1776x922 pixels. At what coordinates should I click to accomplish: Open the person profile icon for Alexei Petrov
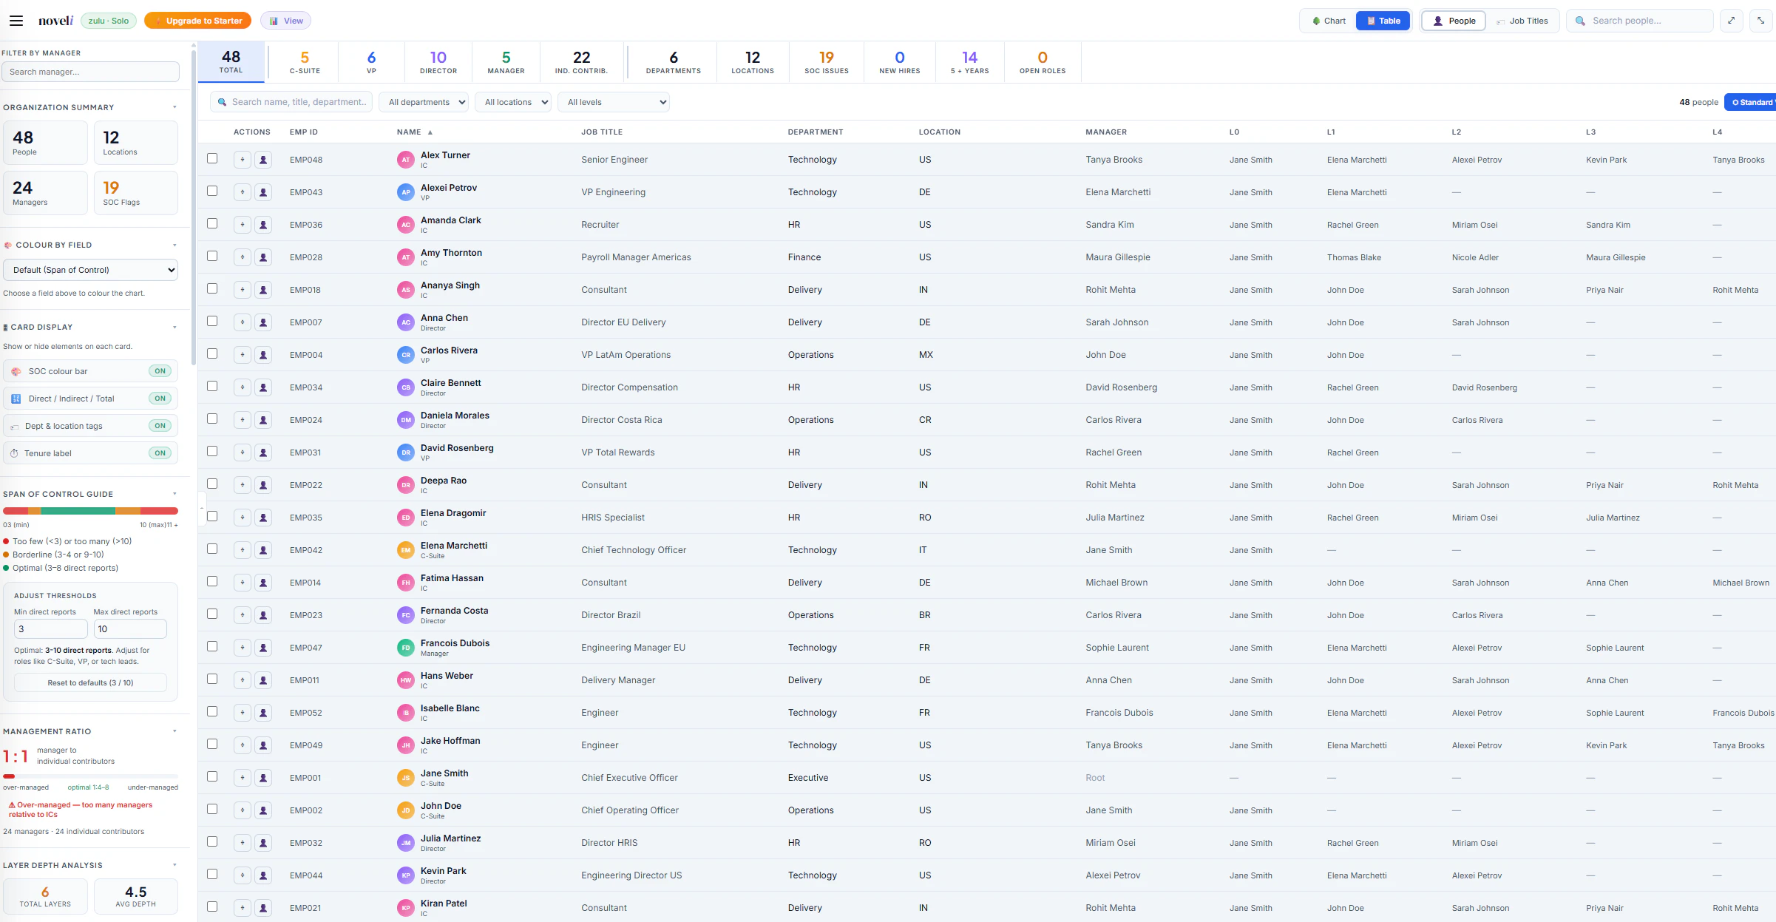[262, 192]
